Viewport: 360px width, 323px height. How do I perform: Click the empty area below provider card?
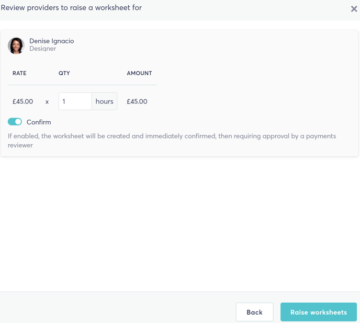point(180,224)
